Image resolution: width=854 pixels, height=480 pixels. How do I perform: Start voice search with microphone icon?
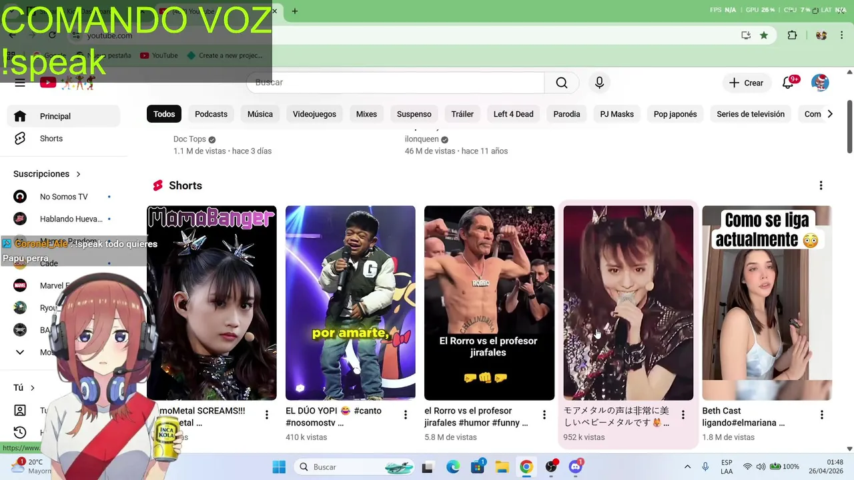pos(599,83)
